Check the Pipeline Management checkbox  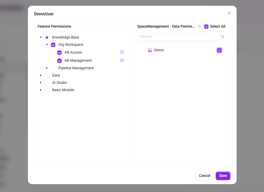tap(53, 68)
